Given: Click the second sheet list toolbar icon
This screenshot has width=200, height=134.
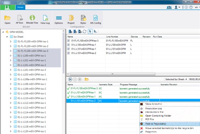Looking at the screenshot, I should coord(75,32).
